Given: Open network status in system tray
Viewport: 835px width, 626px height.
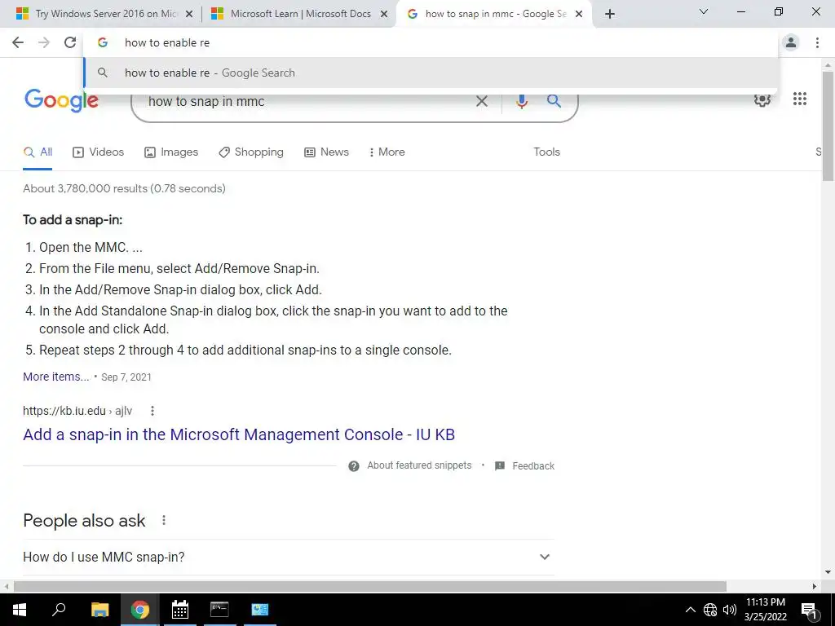Looking at the screenshot, I should pyautogui.click(x=710, y=610).
